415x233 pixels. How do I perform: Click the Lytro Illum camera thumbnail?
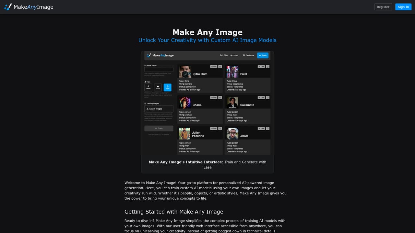coord(185,72)
